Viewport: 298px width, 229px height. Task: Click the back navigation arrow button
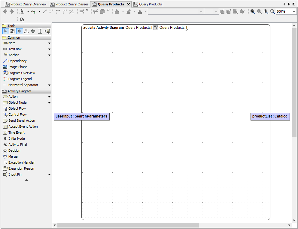click(x=5, y=11)
